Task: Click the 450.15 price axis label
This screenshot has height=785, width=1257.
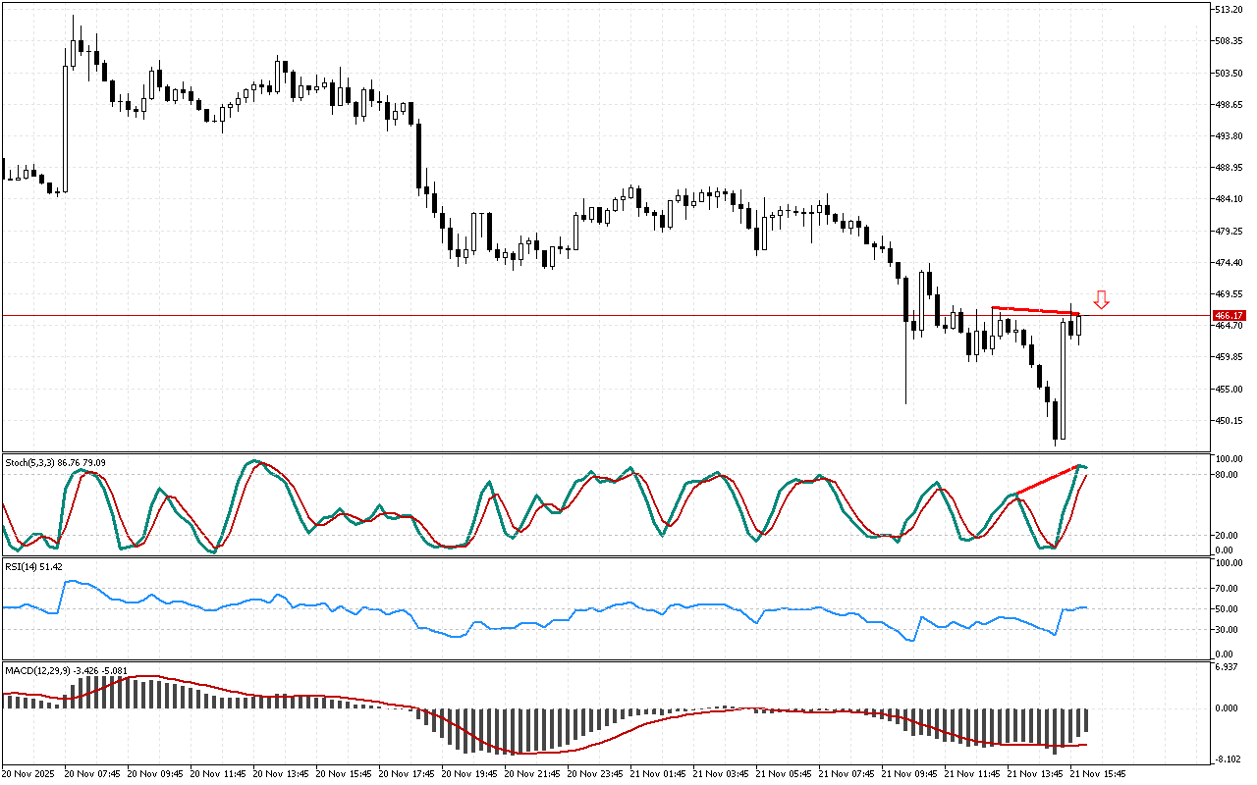Action: point(1229,421)
